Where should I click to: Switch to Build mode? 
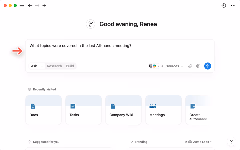click(70, 66)
